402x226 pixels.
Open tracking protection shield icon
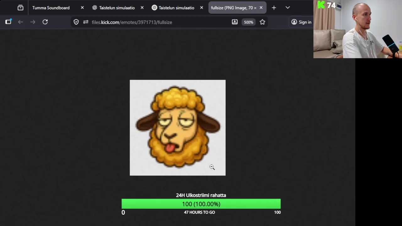tap(76, 22)
